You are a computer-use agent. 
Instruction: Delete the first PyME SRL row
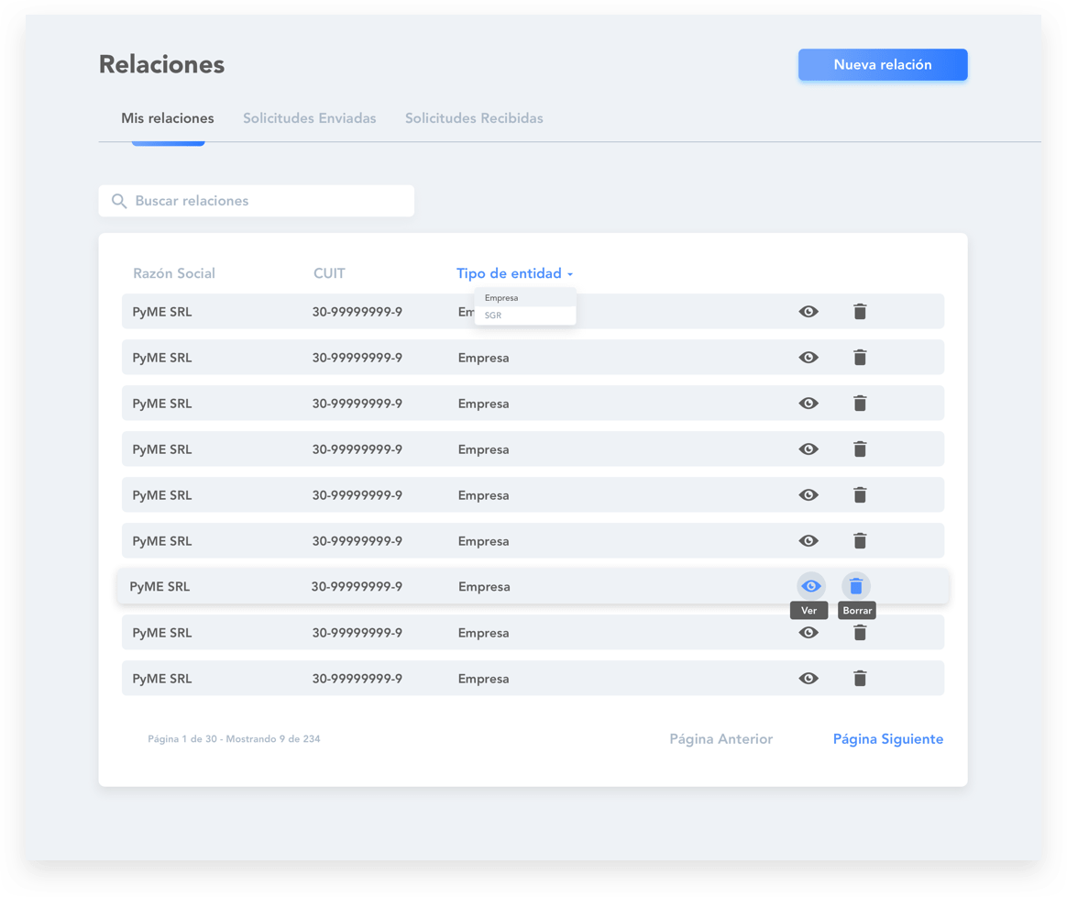coord(860,312)
